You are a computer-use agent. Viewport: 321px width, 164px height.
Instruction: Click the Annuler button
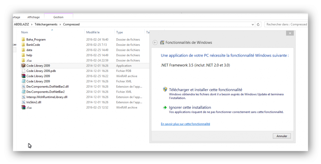point(282,136)
